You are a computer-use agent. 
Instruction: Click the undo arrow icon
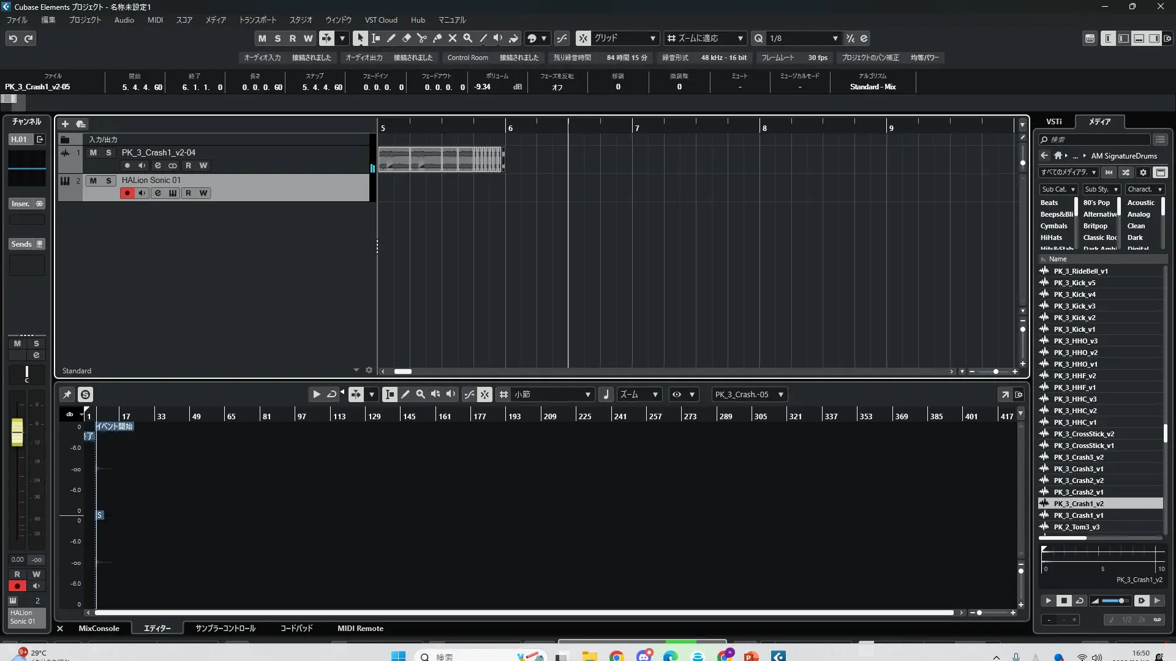pyautogui.click(x=13, y=39)
